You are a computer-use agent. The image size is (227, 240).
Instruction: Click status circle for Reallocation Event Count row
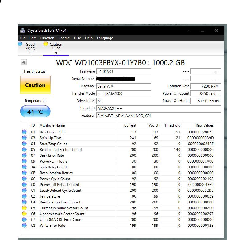[x=24, y=202]
